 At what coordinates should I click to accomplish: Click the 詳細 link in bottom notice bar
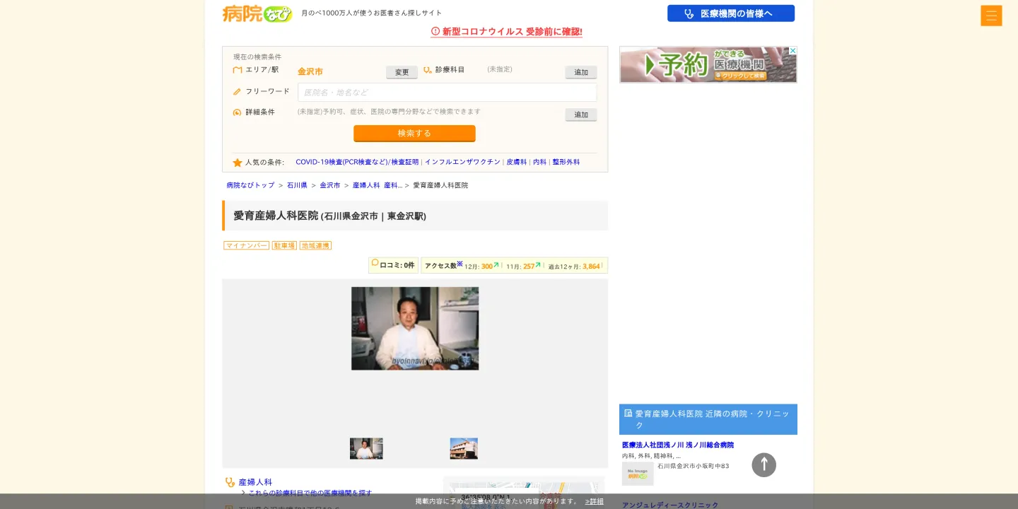tap(595, 501)
